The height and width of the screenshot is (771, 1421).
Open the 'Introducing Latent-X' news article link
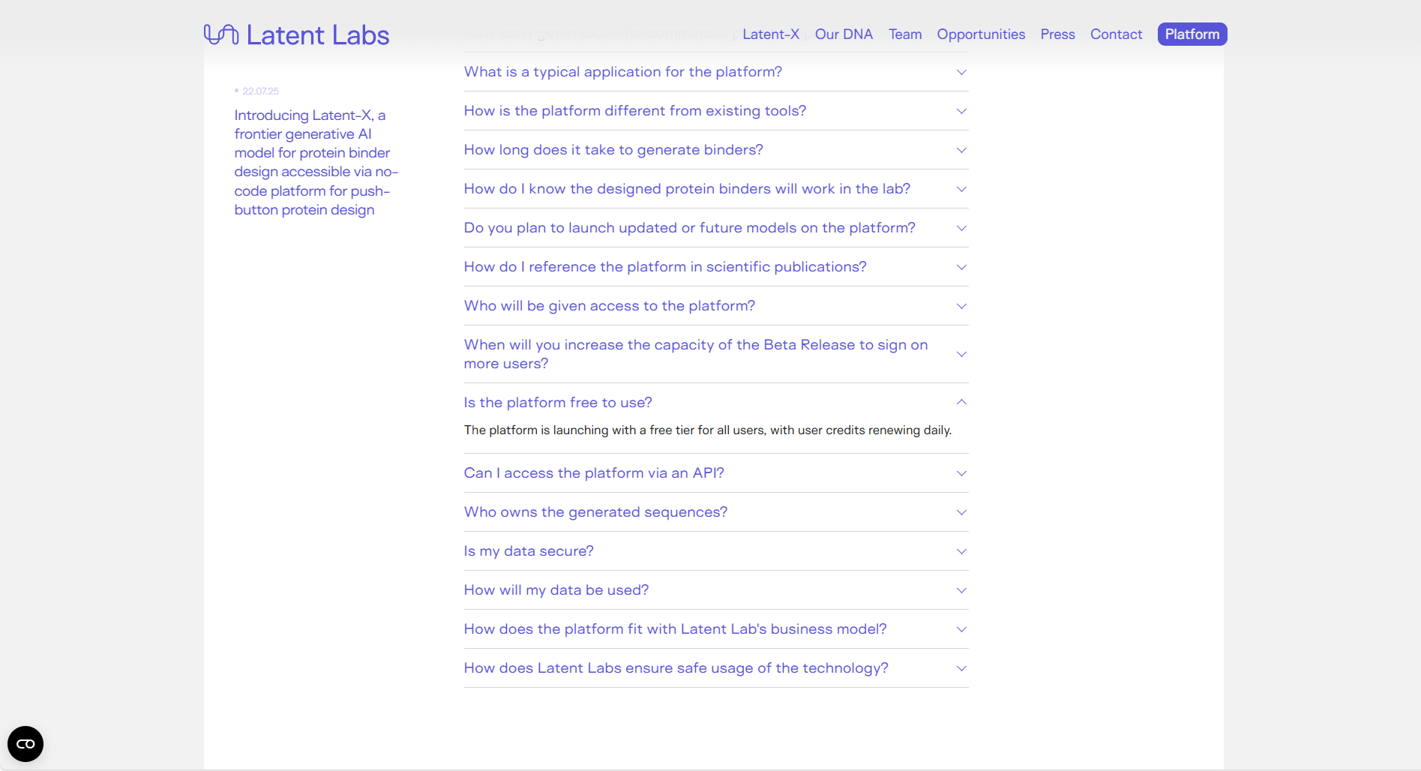[315, 162]
